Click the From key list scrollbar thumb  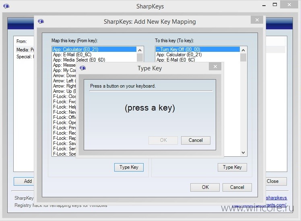pos(140,58)
